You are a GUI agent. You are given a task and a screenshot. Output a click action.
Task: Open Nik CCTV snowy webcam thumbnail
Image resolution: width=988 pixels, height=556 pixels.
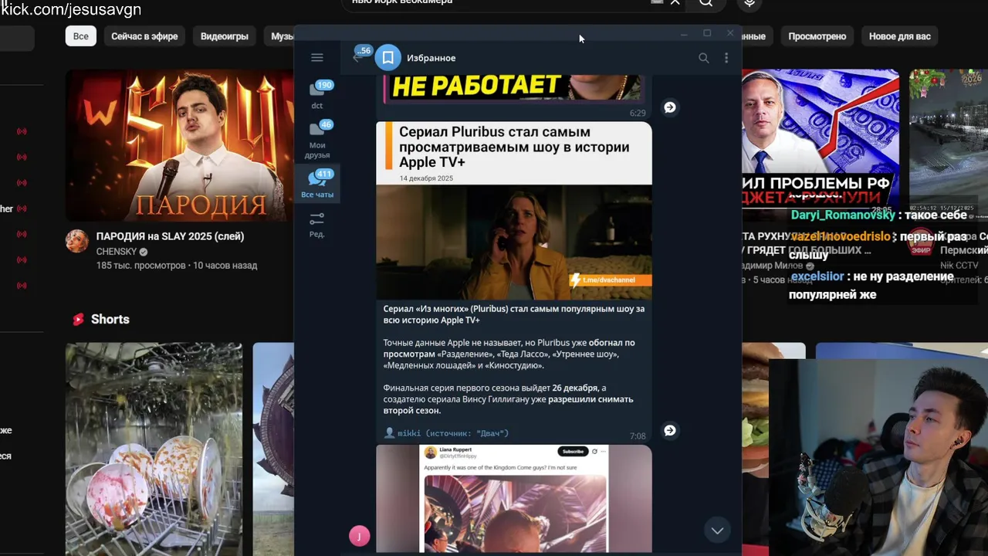click(949, 144)
